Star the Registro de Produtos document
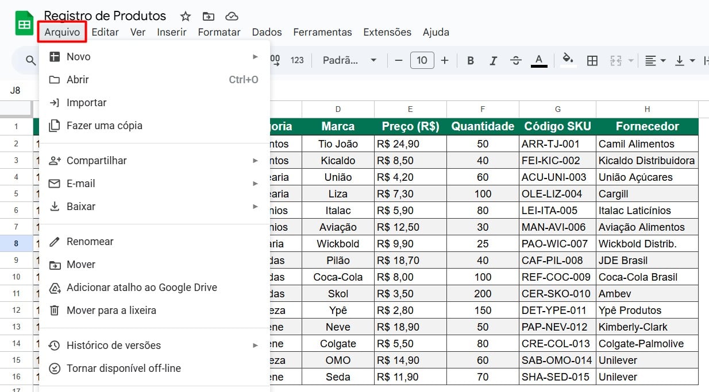Image resolution: width=709 pixels, height=392 pixels. [185, 16]
